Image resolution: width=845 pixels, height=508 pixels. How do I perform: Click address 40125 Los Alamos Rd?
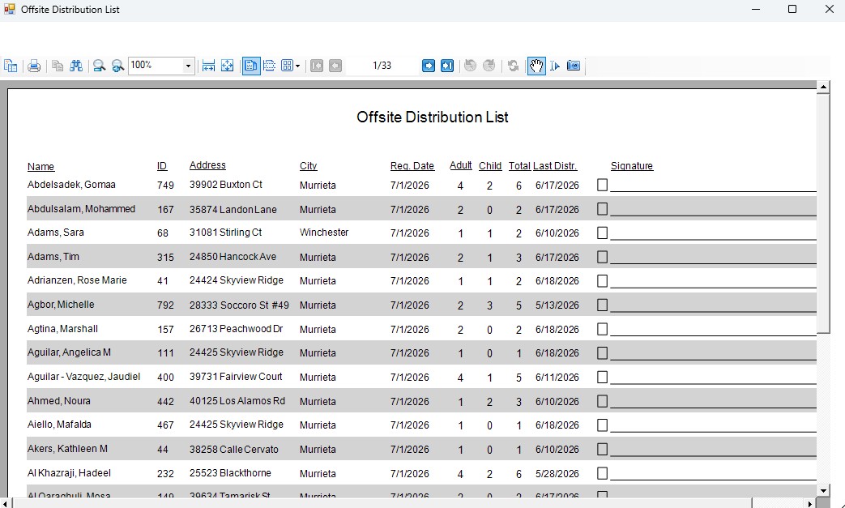tap(237, 401)
